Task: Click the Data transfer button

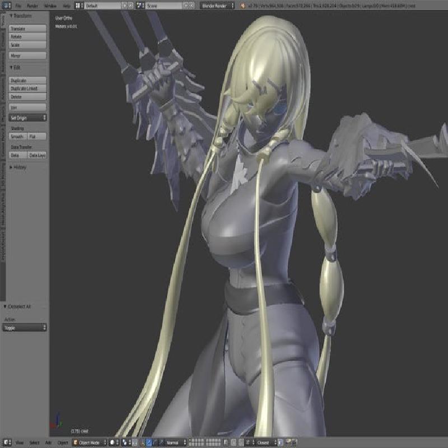Action: [x=18, y=155]
